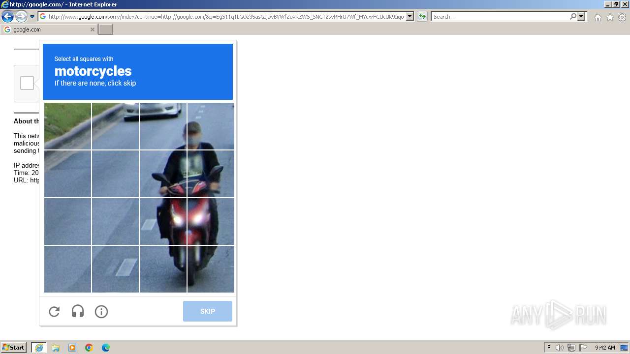Select the google.com tab
Image resolution: width=630 pixels, height=354 pixels.
click(49, 29)
